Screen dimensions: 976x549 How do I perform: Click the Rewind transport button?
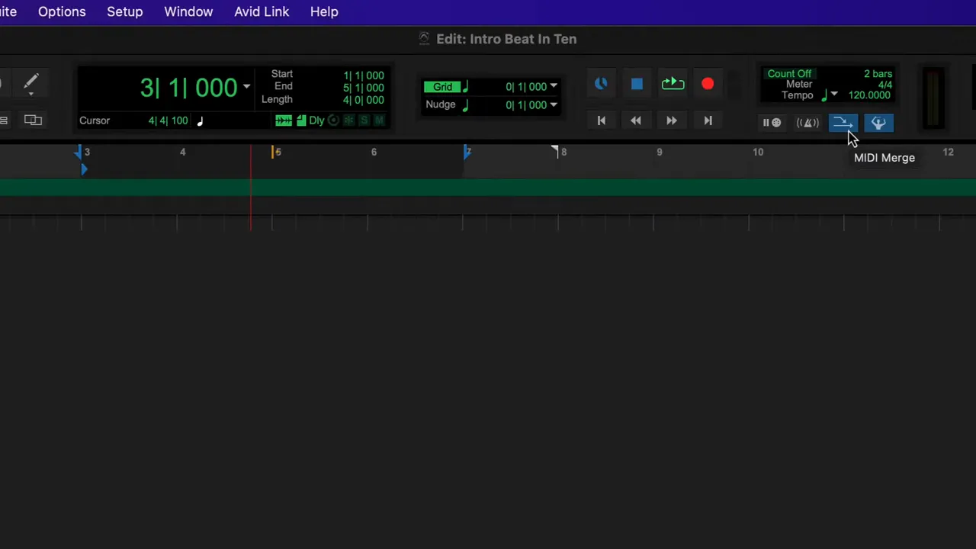[x=636, y=120]
